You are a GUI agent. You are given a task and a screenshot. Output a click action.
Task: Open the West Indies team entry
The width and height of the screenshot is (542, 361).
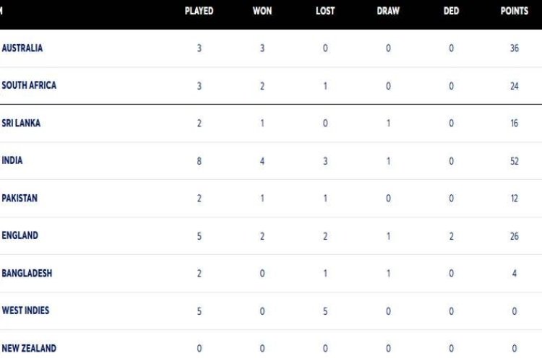point(25,310)
